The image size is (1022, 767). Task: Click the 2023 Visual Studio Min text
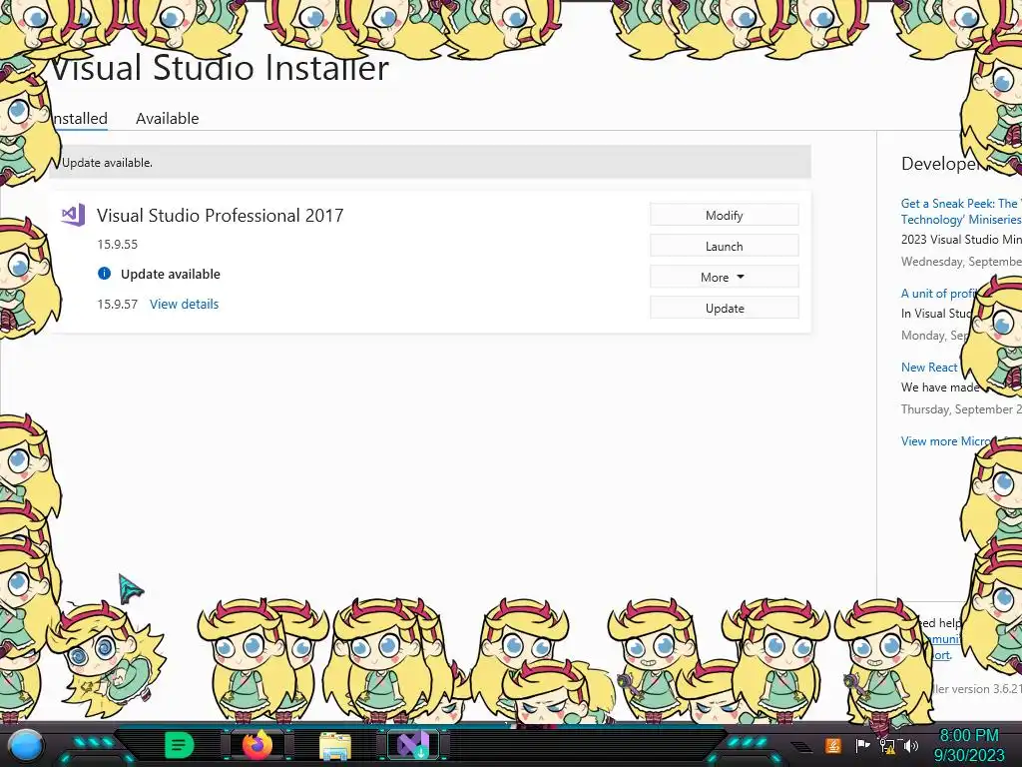click(961, 240)
